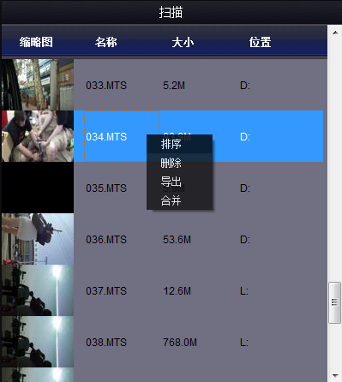Select the 033.MTS video thumbnail
Screen dimensions: 342x382
[38, 85]
